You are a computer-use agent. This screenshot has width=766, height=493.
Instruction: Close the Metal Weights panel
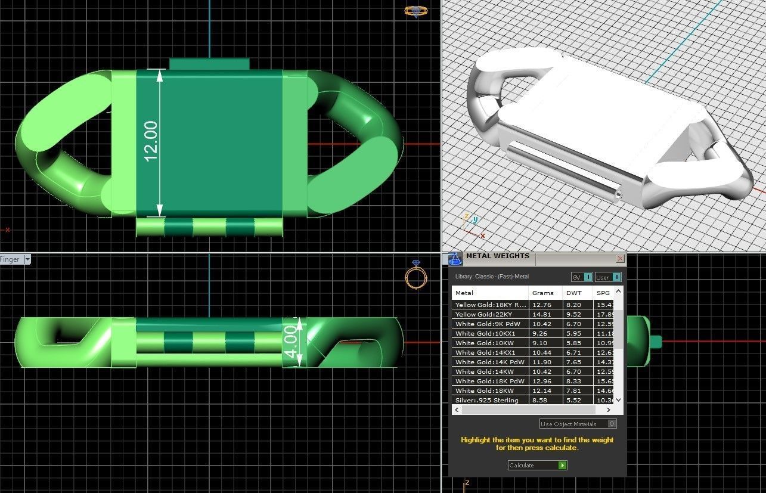621,258
